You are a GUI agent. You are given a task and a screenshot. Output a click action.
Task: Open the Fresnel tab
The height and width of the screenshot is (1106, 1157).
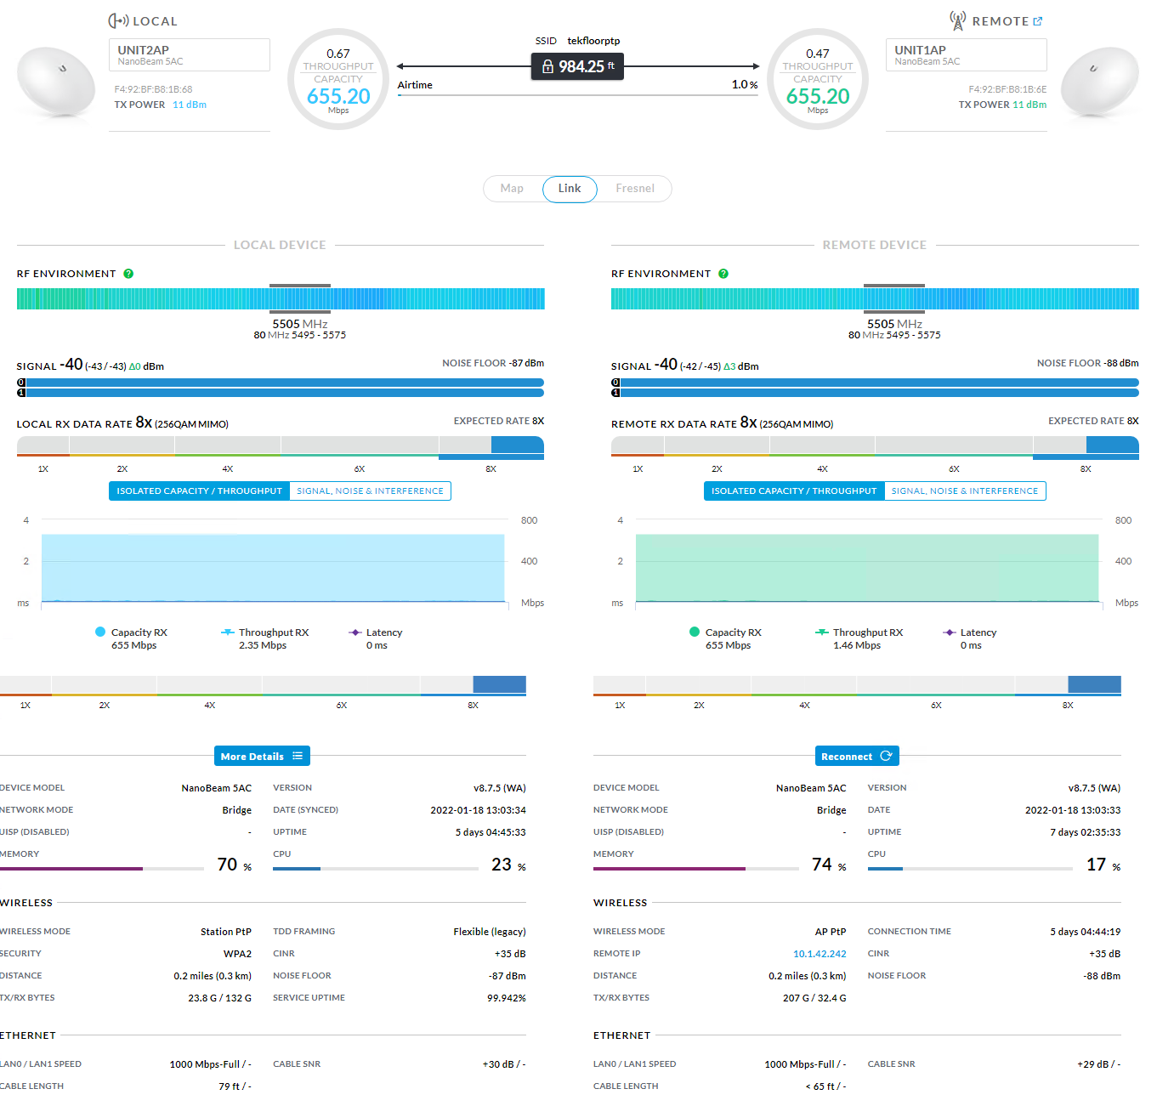(635, 188)
